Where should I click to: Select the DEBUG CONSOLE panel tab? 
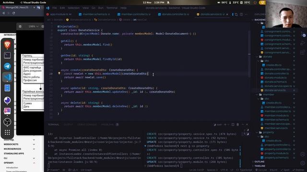[87, 124]
